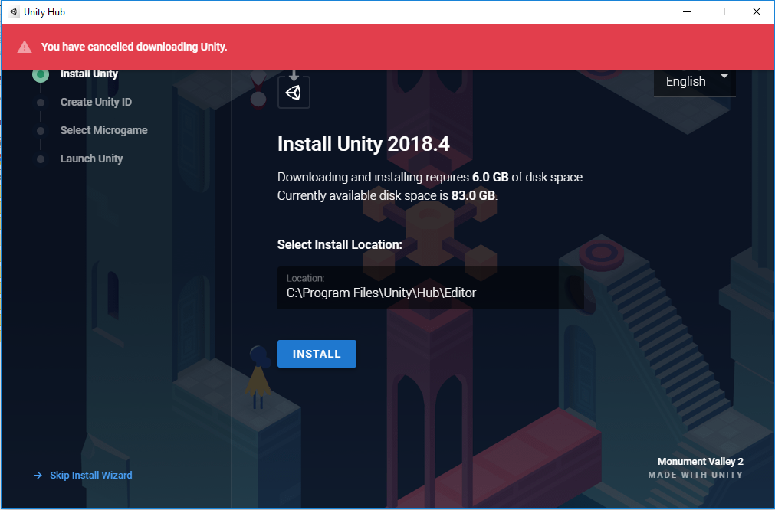
Task: Click the Unity download logo icon
Action: pos(294,90)
